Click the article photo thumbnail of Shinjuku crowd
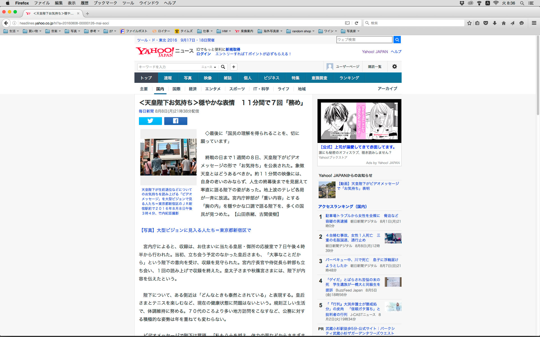 pyautogui.click(x=168, y=157)
